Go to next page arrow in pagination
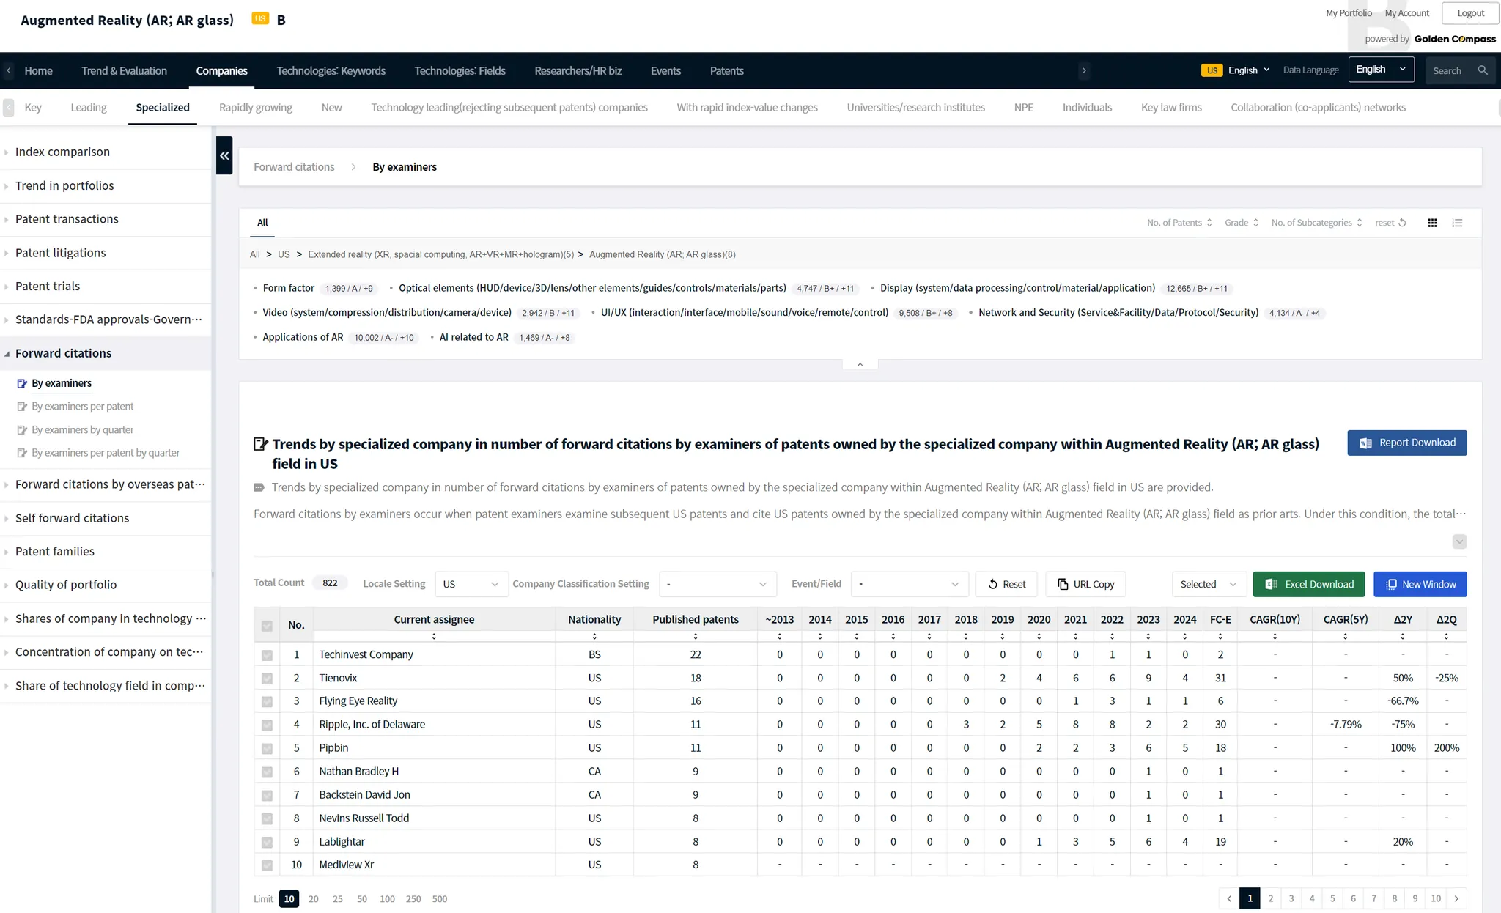 point(1456,898)
